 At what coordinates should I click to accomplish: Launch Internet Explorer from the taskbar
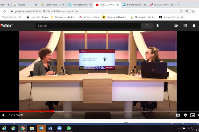(x=4, y=128)
